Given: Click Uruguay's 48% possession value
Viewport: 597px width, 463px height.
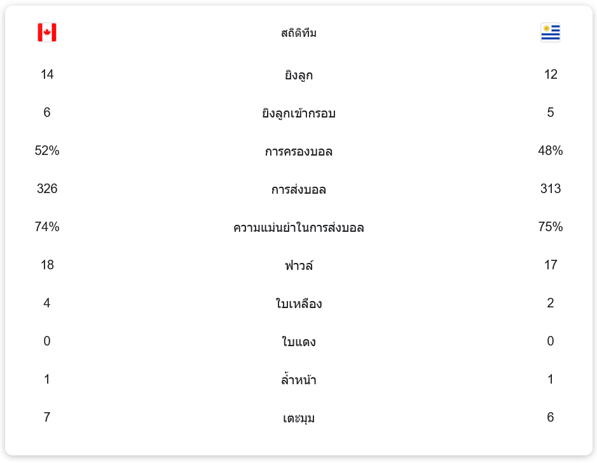Looking at the screenshot, I should pos(550,151).
